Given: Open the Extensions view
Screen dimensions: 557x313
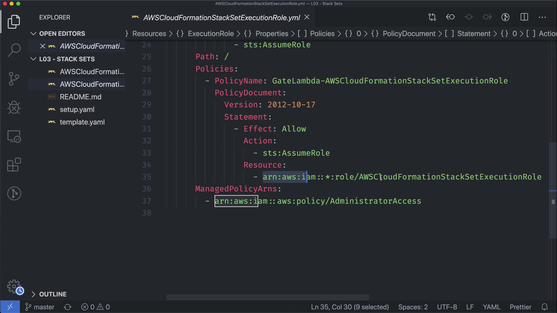Looking at the screenshot, I should click(14, 165).
